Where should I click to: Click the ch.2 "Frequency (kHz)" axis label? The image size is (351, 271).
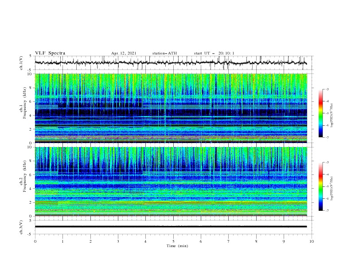coord(25,176)
